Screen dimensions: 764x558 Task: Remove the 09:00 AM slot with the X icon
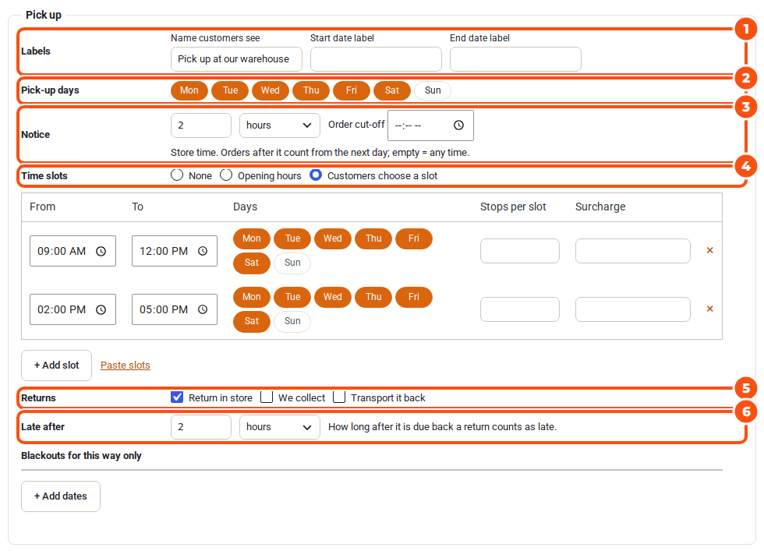point(710,250)
